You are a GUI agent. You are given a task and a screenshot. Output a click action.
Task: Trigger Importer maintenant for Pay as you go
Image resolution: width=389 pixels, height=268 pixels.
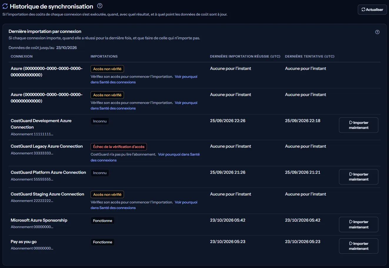coord(358,246)
